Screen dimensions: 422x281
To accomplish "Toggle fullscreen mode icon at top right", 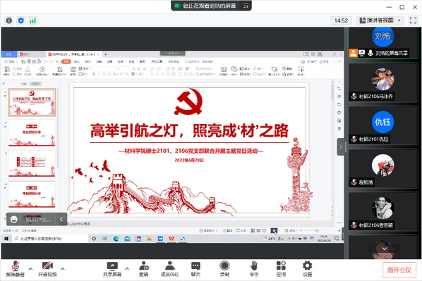I will coord(413,20).
